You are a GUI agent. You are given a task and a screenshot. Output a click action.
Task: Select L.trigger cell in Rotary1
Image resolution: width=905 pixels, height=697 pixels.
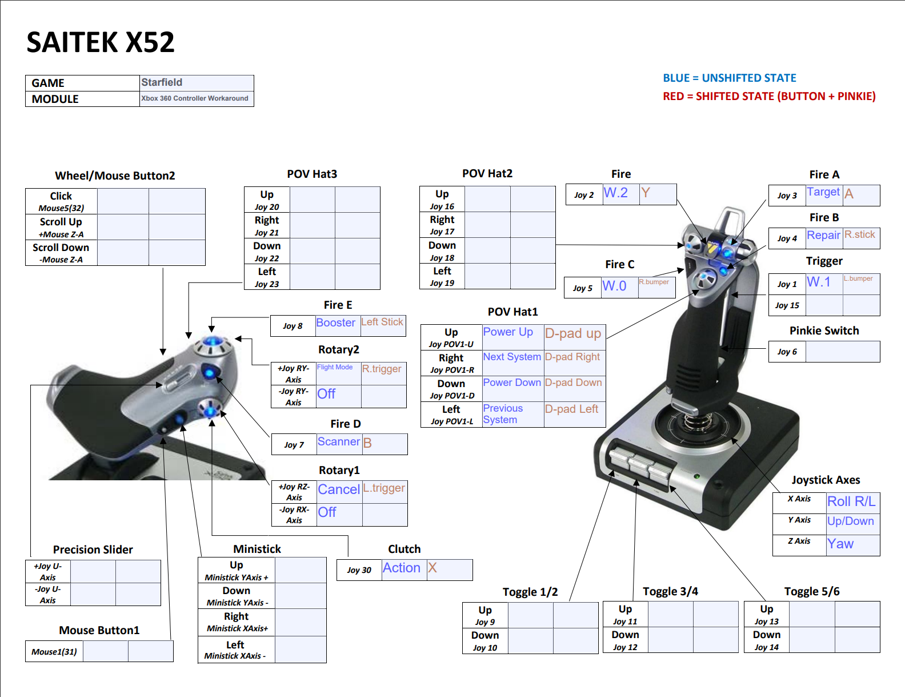(x=385, y=492)
